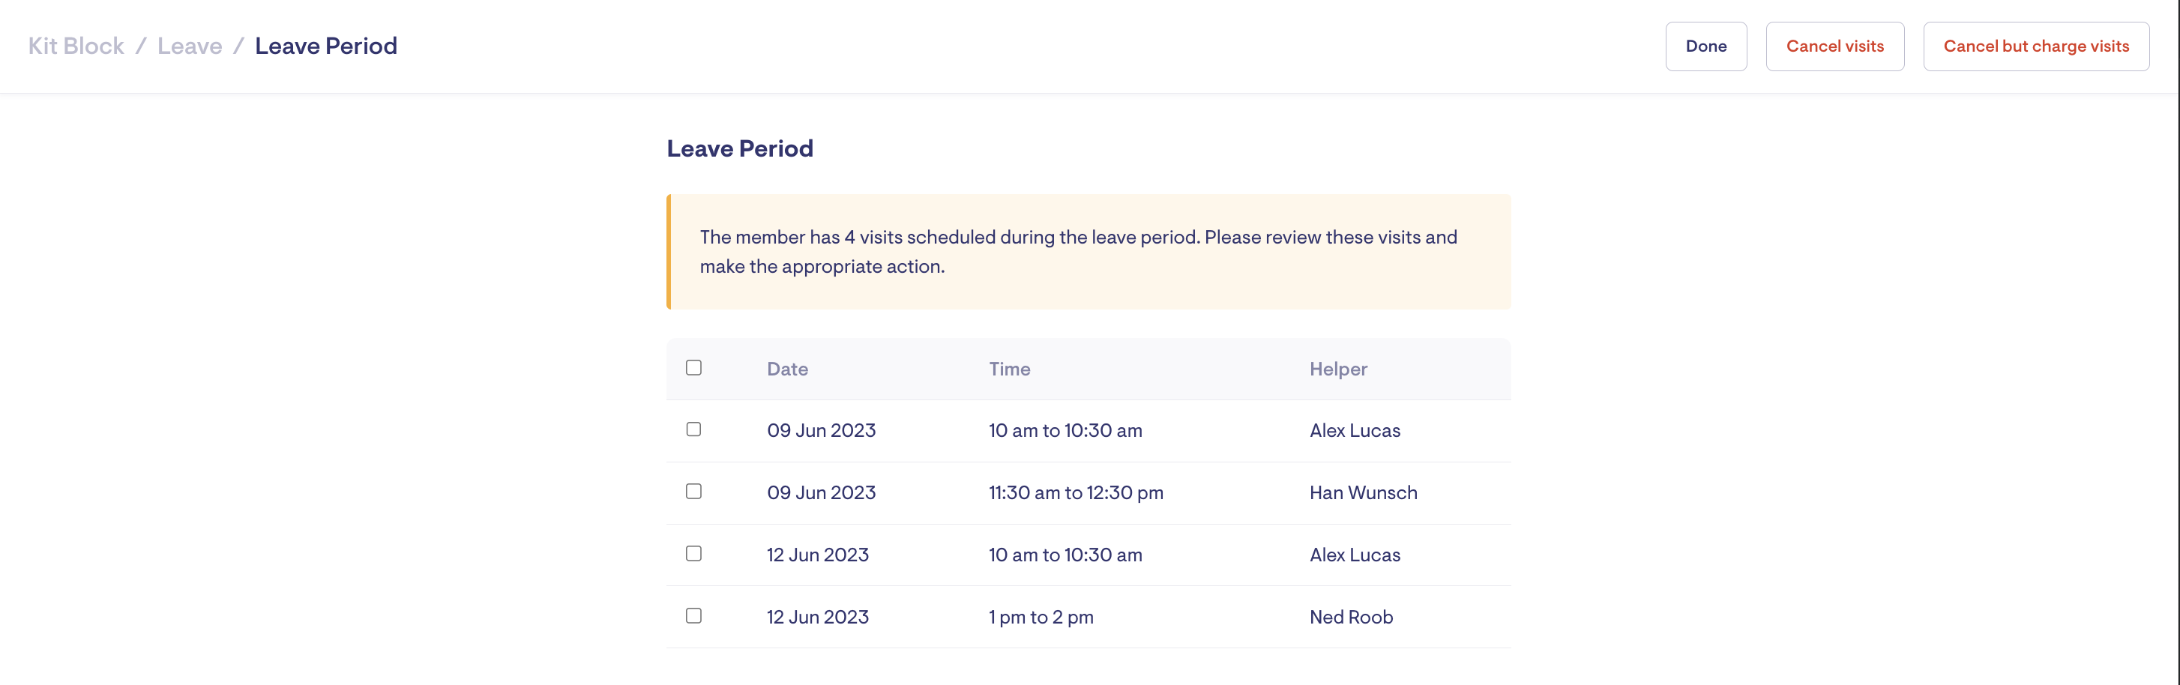Click the Time column header
2180x685 pixels.
click(1009, 369)
